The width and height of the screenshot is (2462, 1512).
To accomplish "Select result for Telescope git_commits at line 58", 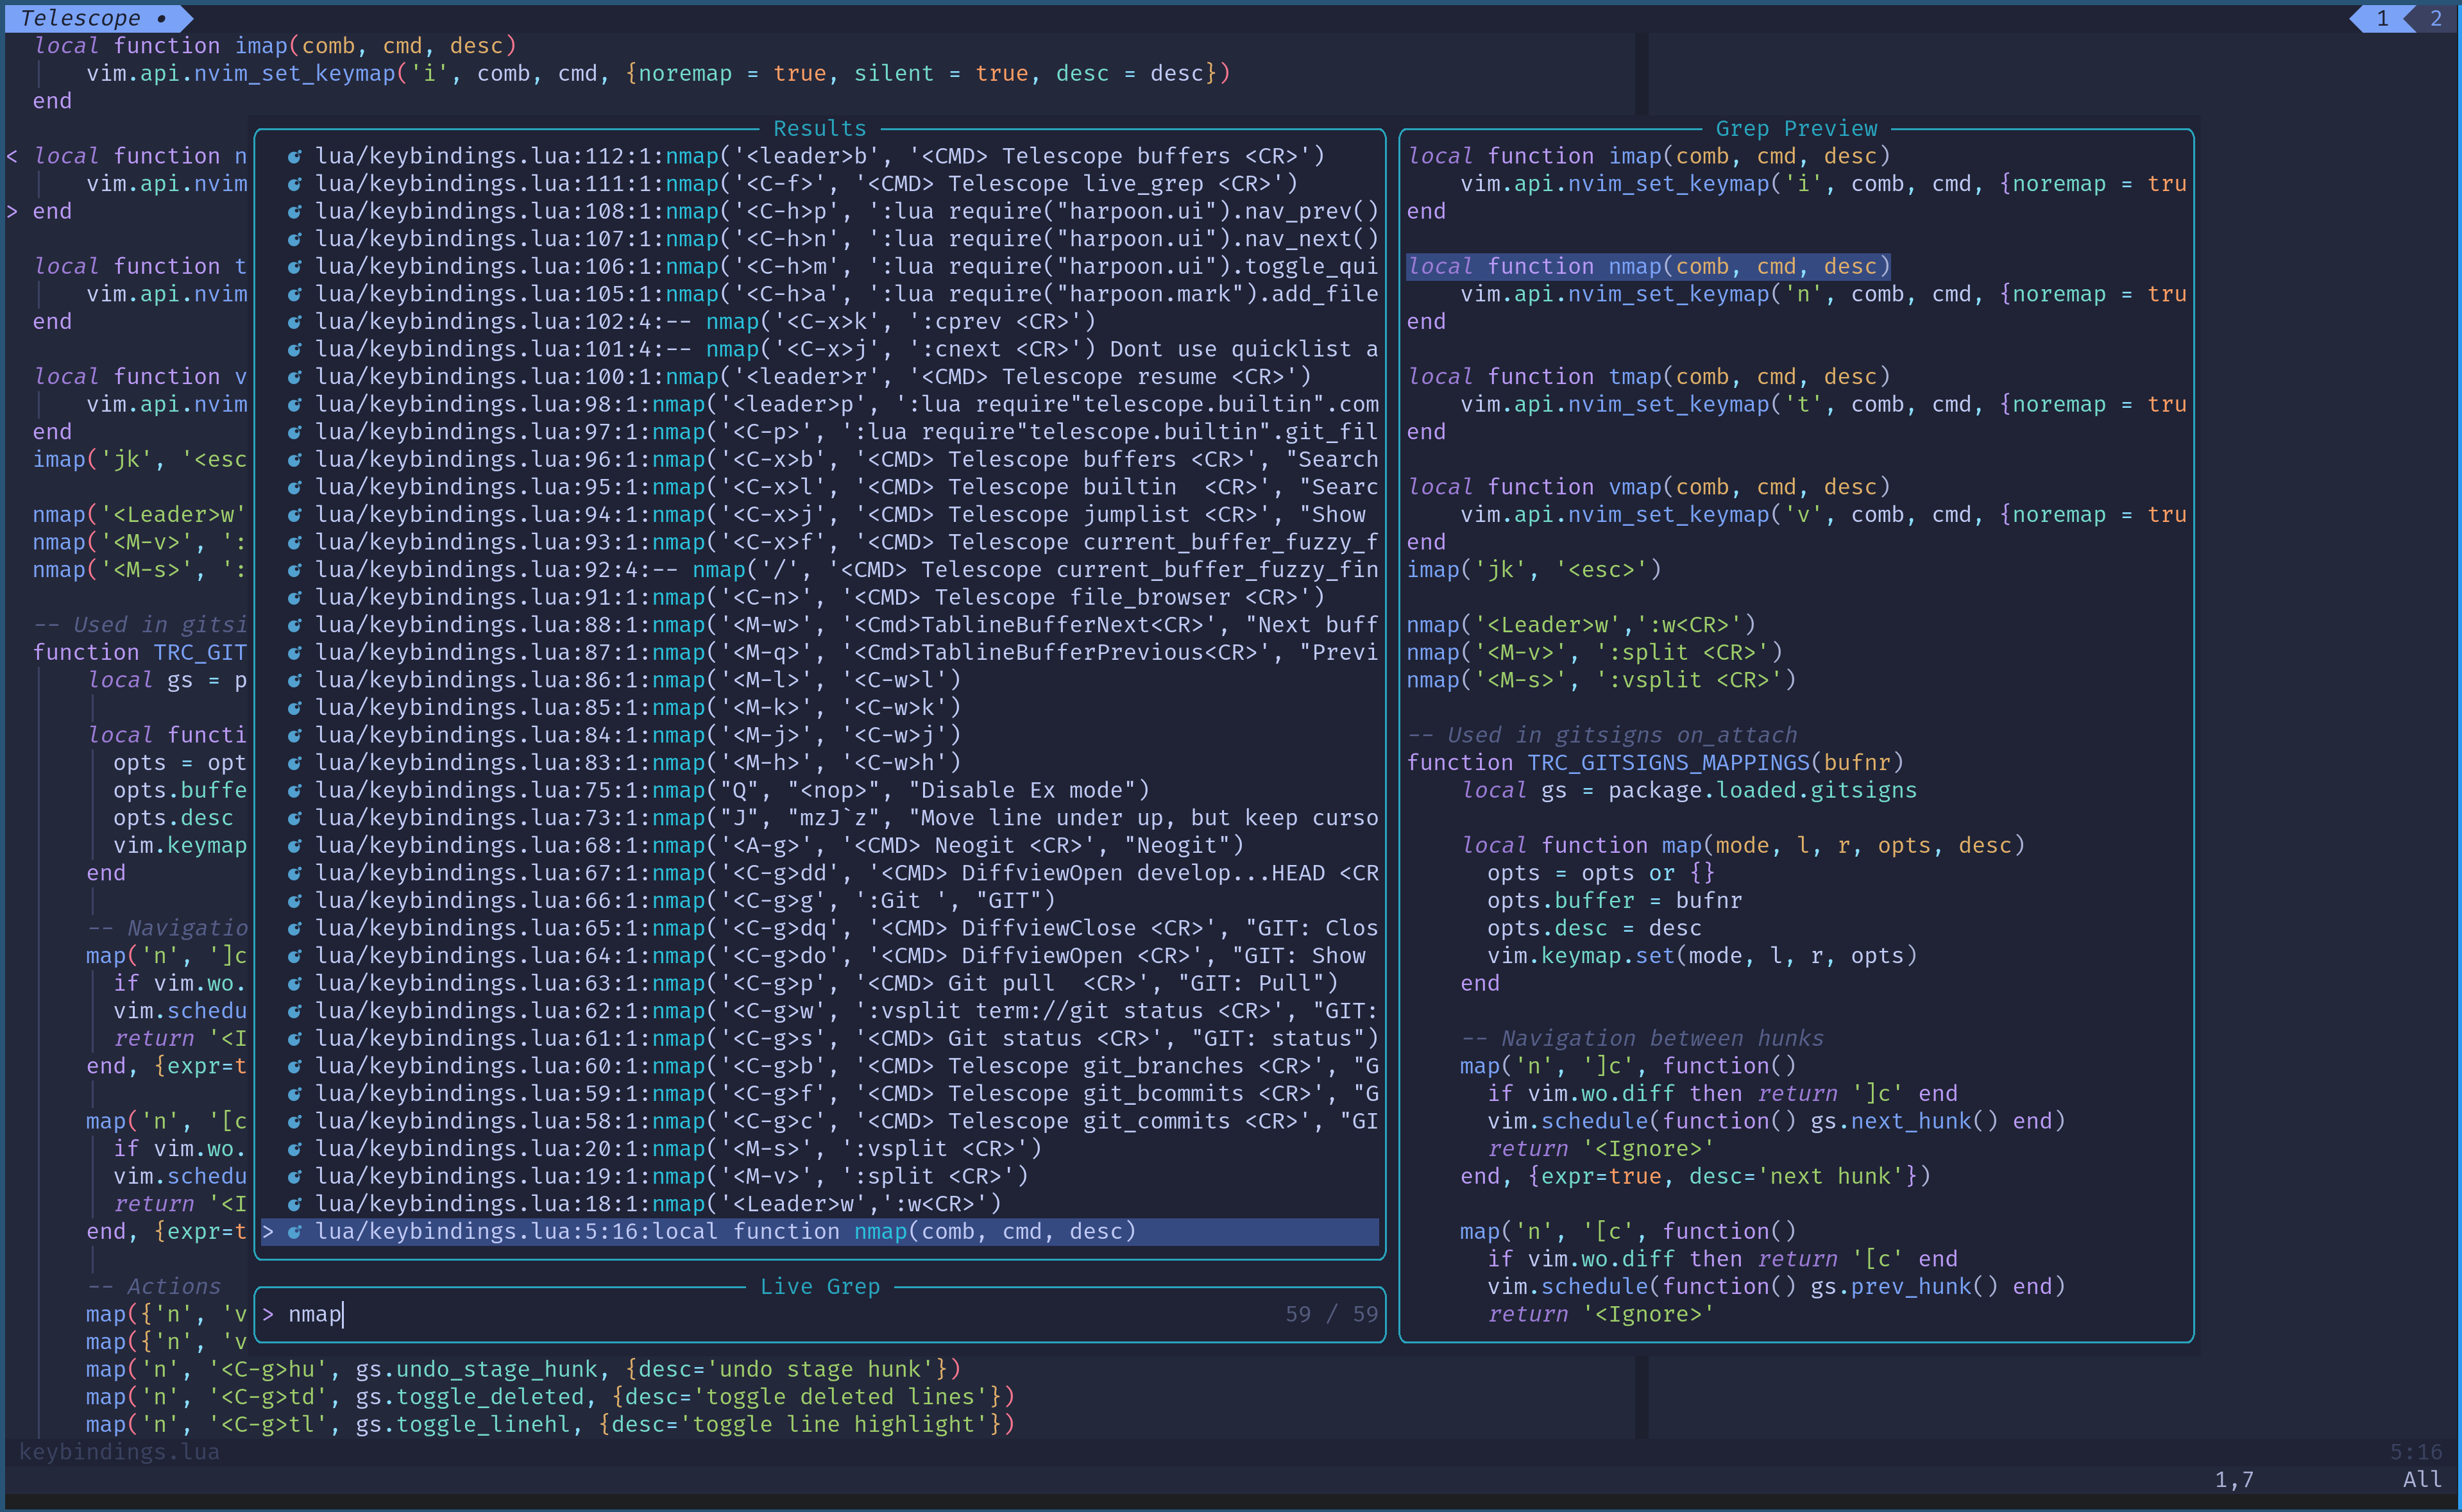I will point(820,1122).
